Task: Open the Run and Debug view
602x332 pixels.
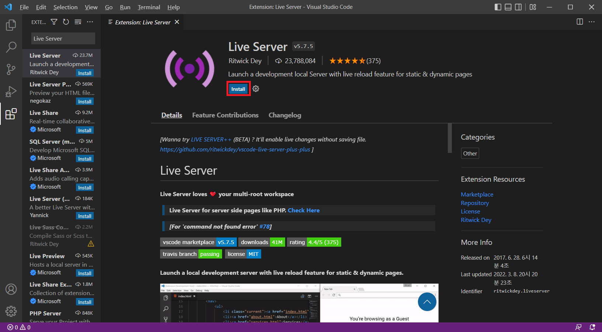Action: click(x=11, y=91)
